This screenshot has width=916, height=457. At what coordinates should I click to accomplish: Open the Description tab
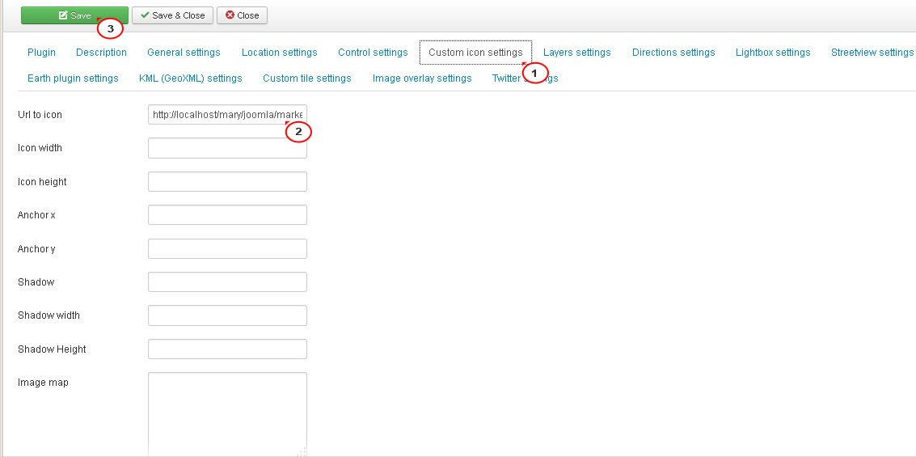[101, 52]
